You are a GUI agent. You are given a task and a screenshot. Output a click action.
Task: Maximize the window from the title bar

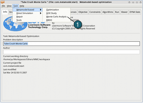[x=137, y=2]
